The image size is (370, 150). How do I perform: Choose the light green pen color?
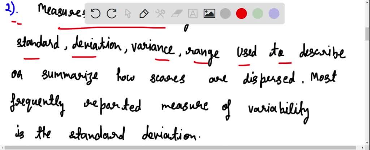pyautogui.click(x=258, y=14)
